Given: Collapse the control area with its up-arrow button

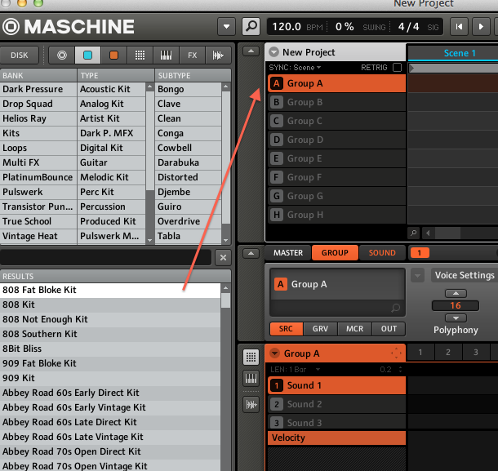Looking at the screenshot, I should click(251, 253).
